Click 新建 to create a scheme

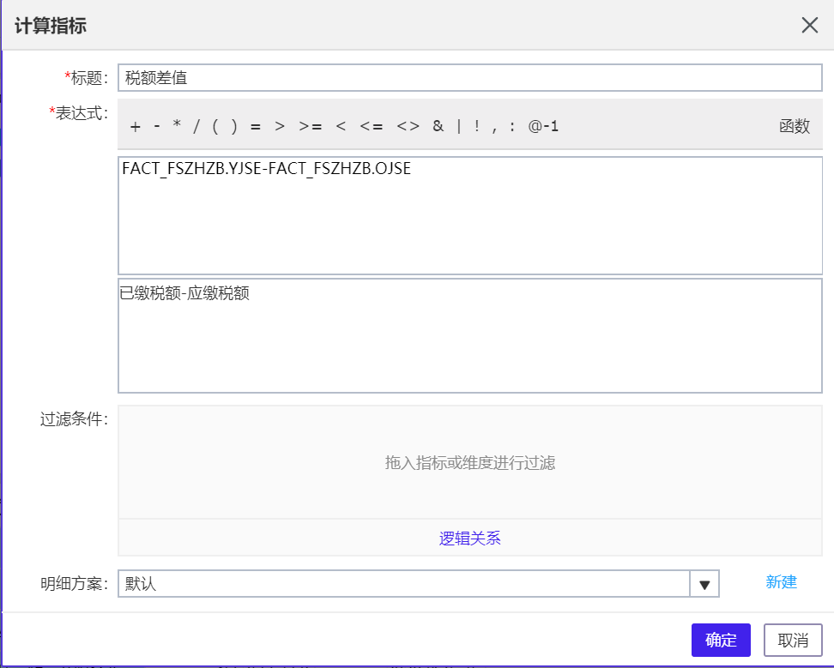781,582
